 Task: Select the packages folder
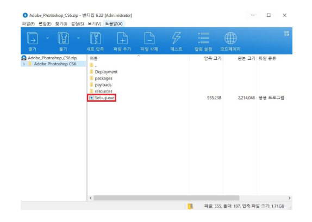(103, 78)
